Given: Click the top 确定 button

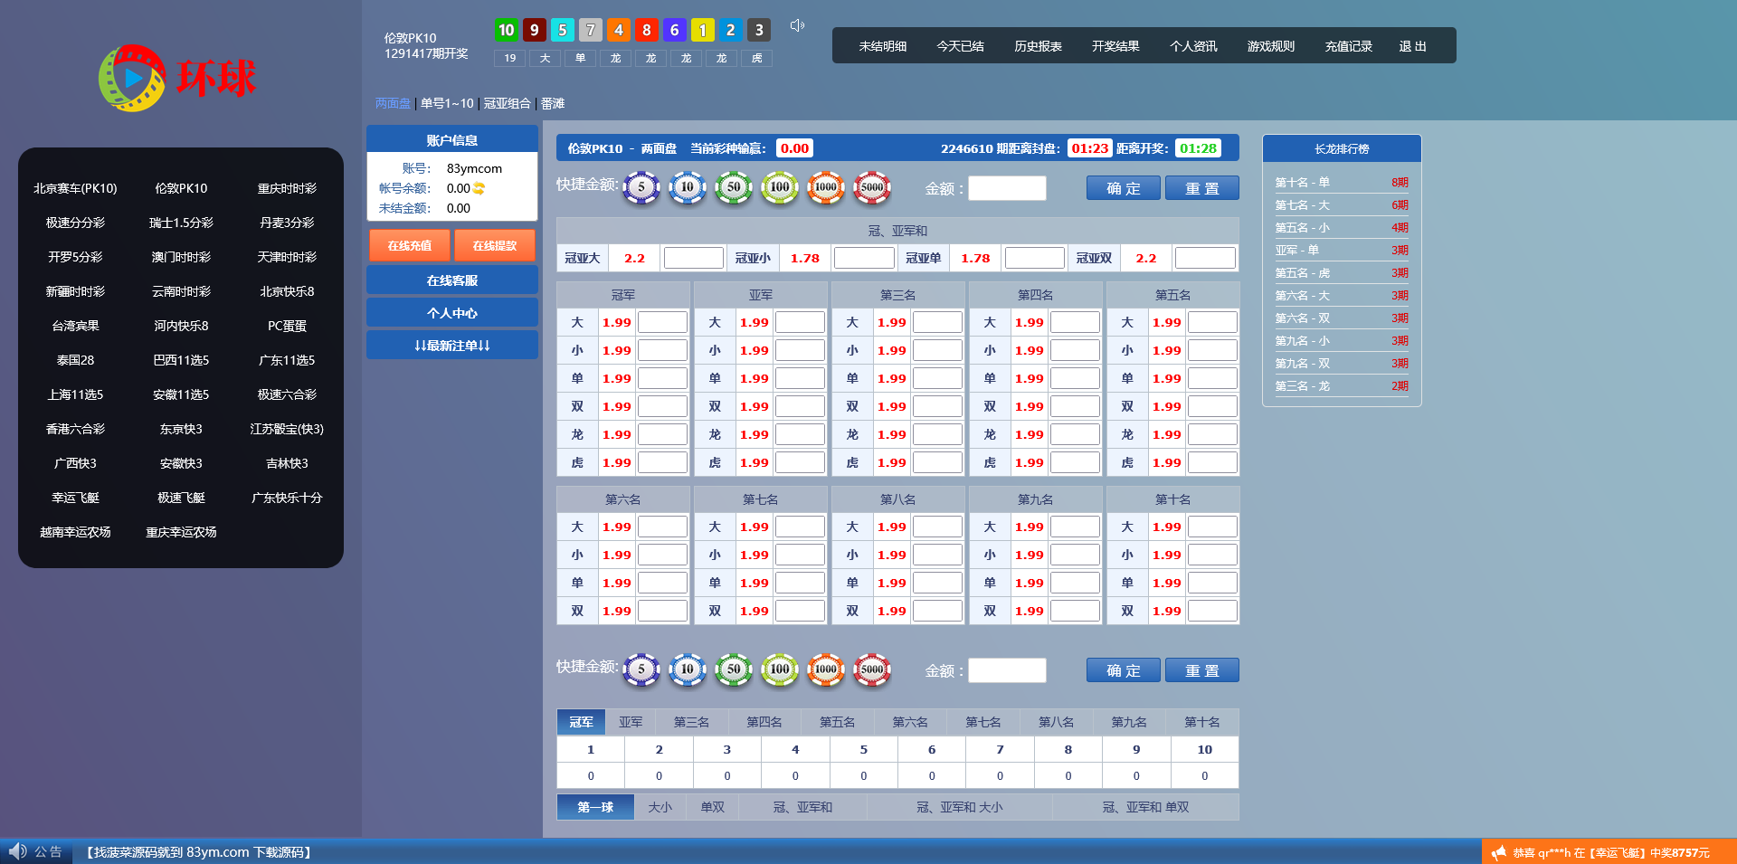Looking at the screenshot, I should pyautogui.click(x=1124, y=188).
